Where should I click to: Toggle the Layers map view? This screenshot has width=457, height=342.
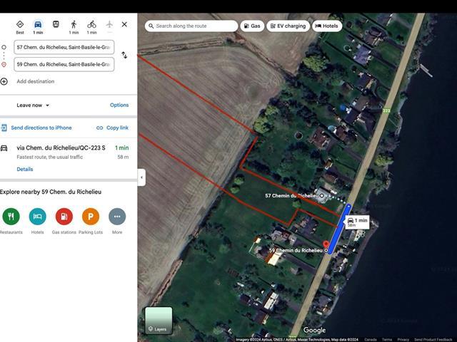pyautogui.click(x=159, y=320)
